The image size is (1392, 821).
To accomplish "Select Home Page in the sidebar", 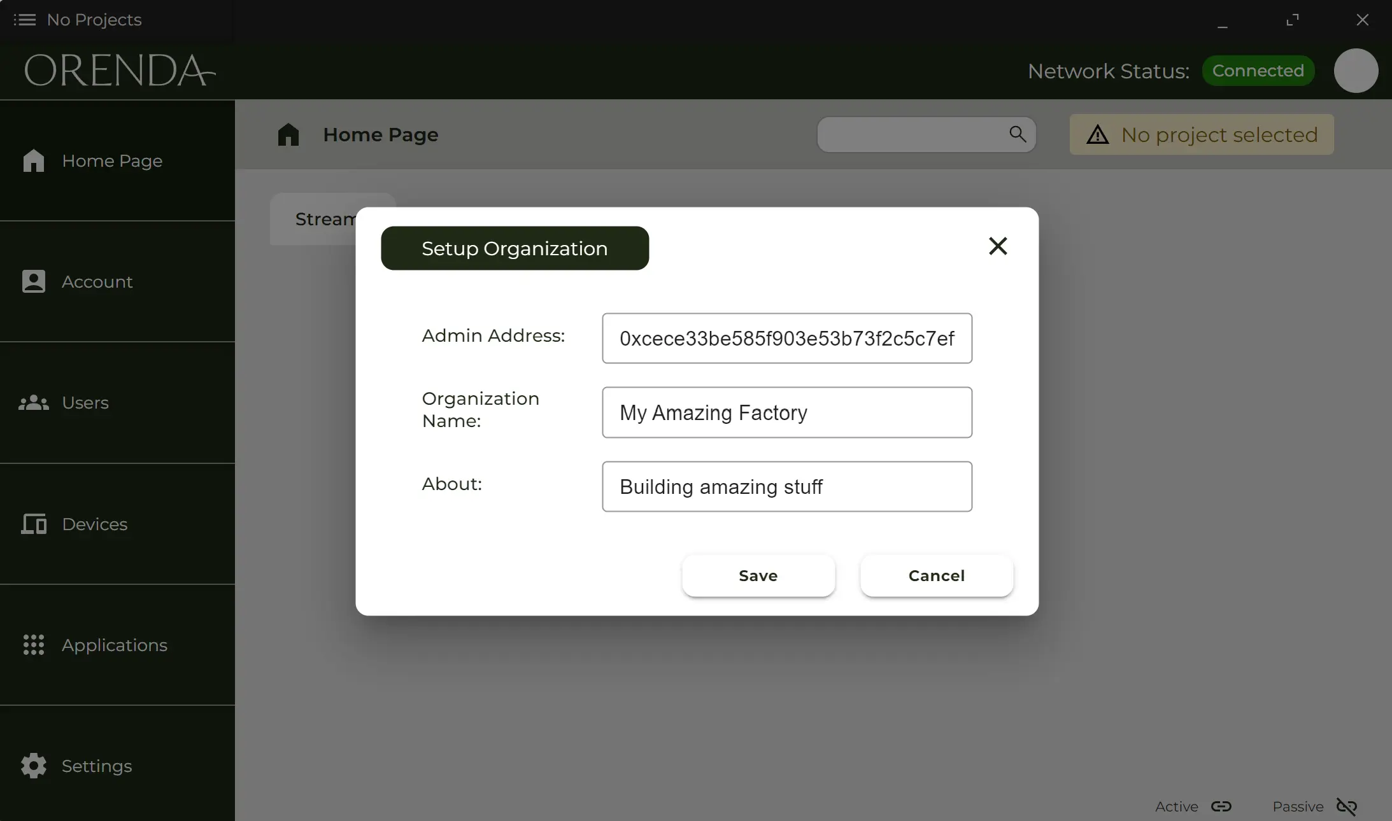I will tap(112, 161).
